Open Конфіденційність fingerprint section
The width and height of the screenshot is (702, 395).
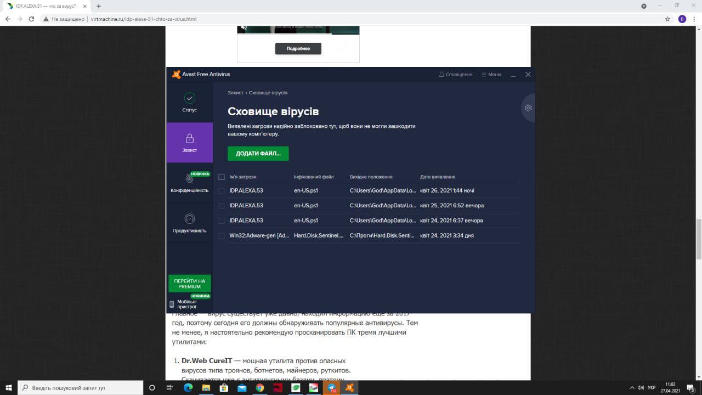(x=189, y=183)
